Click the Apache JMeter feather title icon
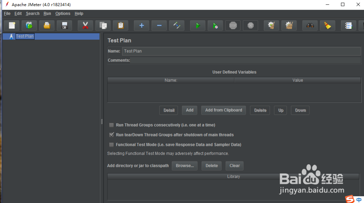This screenshot has height=203, width=364. click(7, 4)
